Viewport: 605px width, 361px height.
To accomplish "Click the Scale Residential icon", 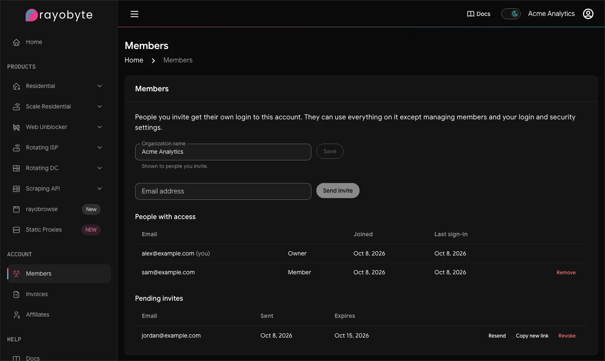I will (x=16, y=106).
